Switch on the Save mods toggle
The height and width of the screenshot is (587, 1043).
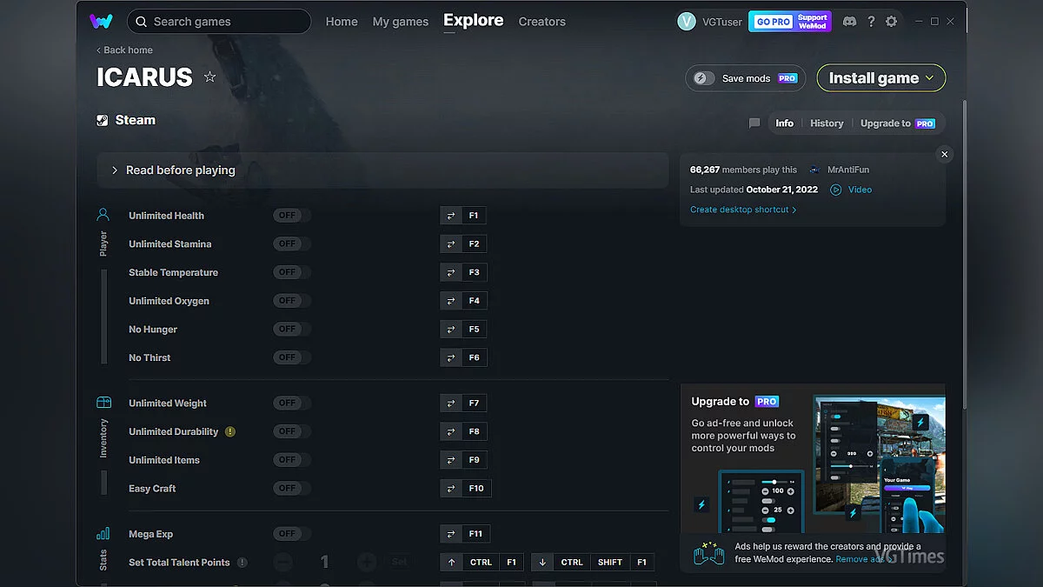point(704,78)
